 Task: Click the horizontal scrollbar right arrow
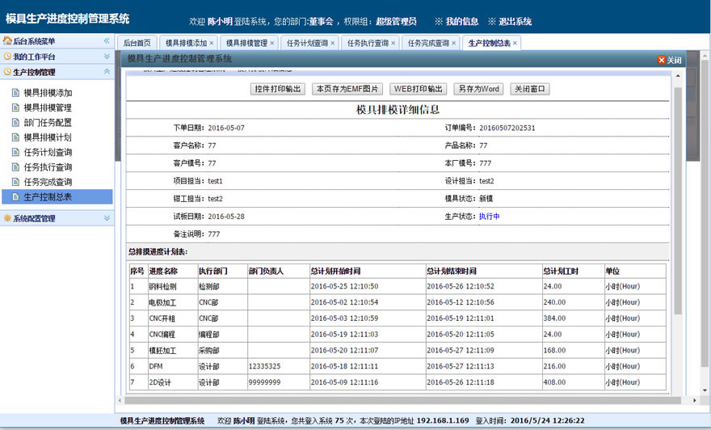pos(695,401)
